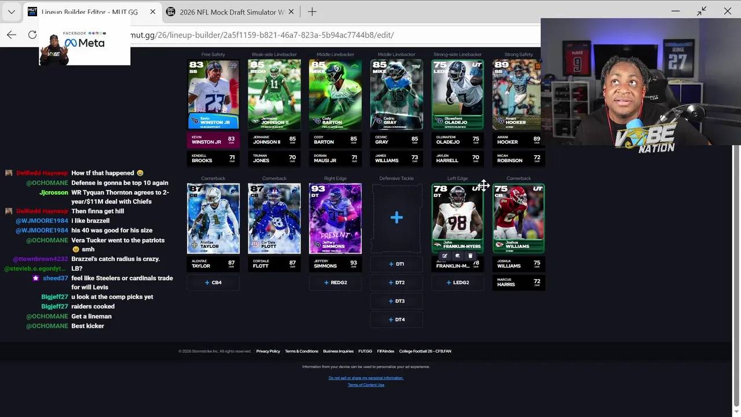Close the 2026 NFL Mock Draft Simulator tab

point(291,12)
